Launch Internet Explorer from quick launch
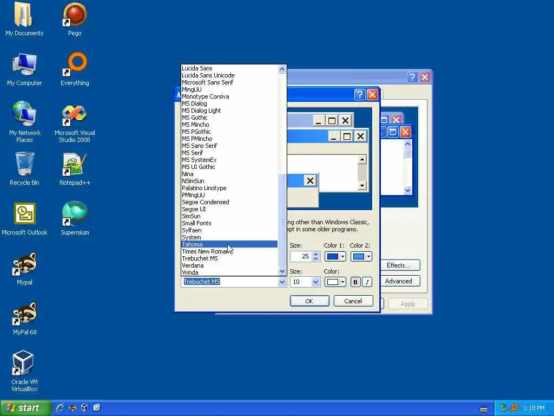Viewport: 554px width, 416px height. point(60,408)
